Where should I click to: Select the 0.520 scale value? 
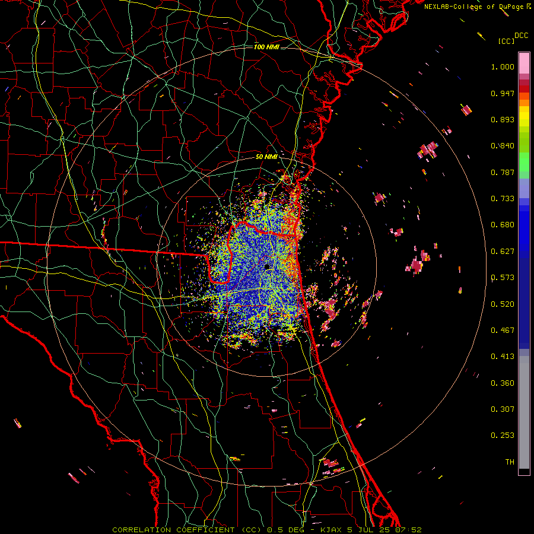pos(503,304)
